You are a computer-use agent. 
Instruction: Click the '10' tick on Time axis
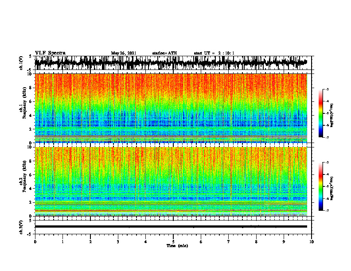pyautogui.click(x=312, y=241)
